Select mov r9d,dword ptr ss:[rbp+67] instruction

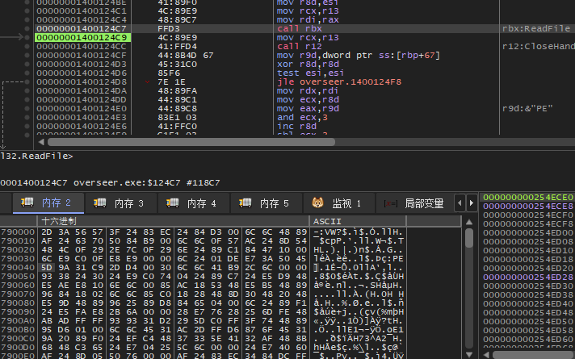pyautogui.click(x=359, y=56)
